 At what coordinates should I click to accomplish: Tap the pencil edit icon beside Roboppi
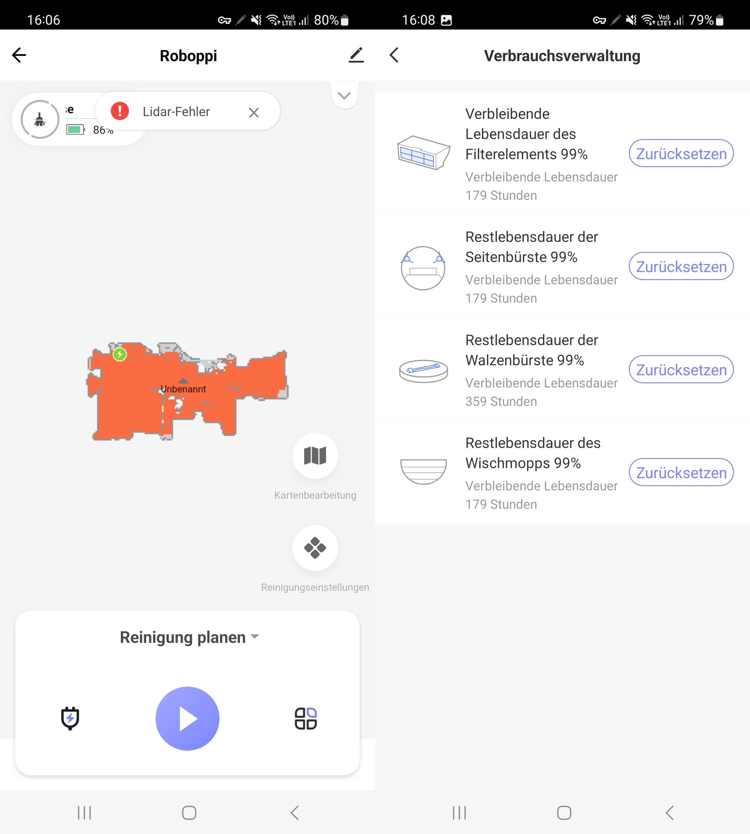point(356,55)
